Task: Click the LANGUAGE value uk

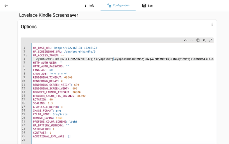Action: 51,70
